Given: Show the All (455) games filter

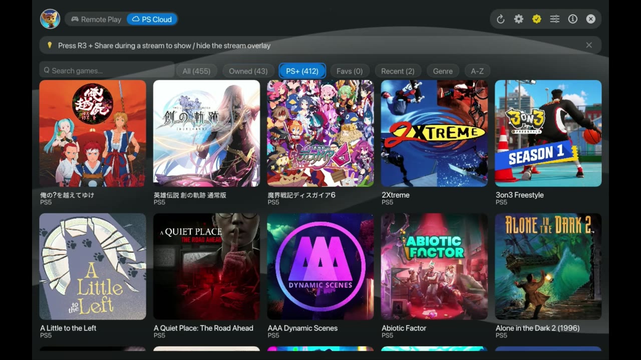Looking at the screenshot, I should click(x=196, y=71).
